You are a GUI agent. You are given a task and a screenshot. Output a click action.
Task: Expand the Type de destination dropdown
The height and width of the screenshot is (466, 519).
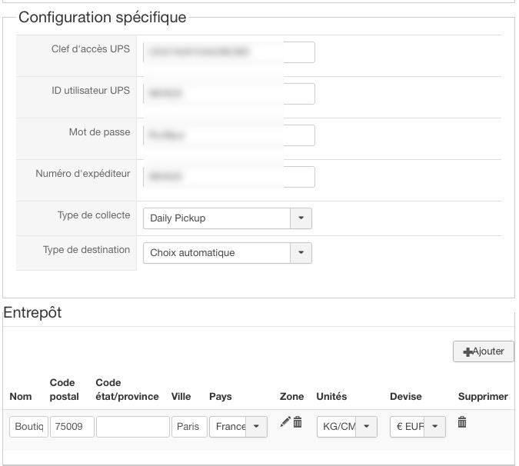click(301, 253)
